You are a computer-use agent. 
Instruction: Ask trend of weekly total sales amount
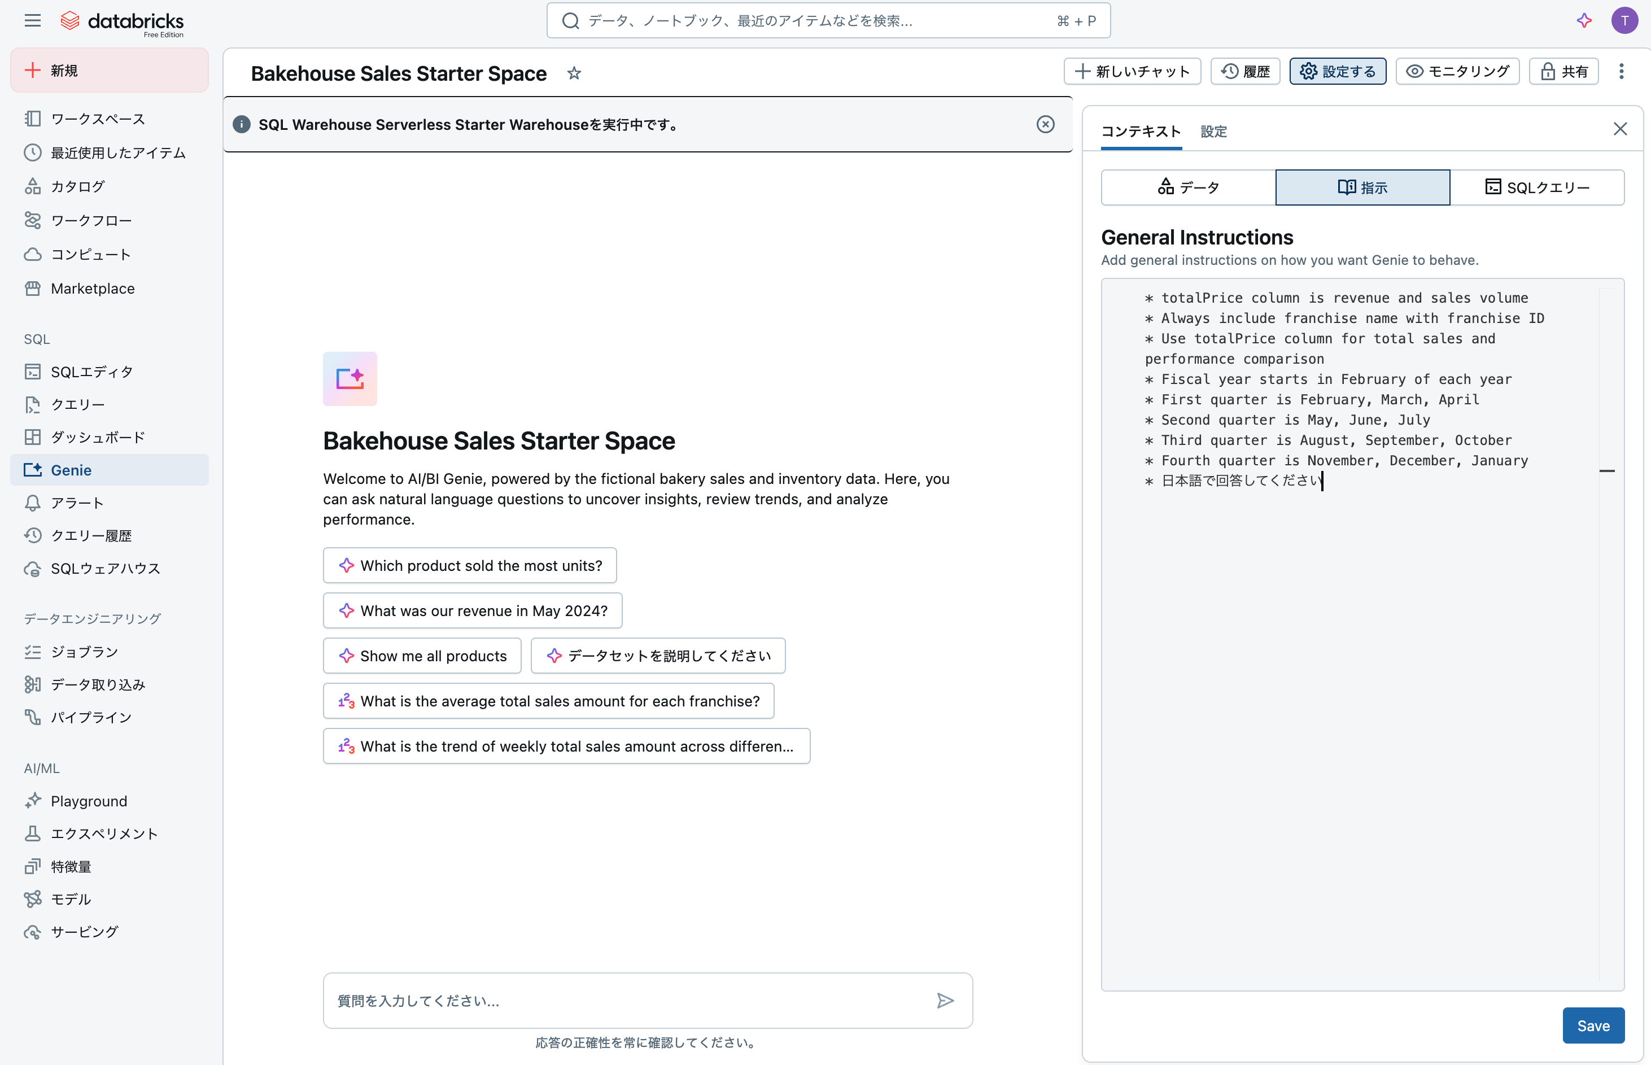click(x=566, y=746)
